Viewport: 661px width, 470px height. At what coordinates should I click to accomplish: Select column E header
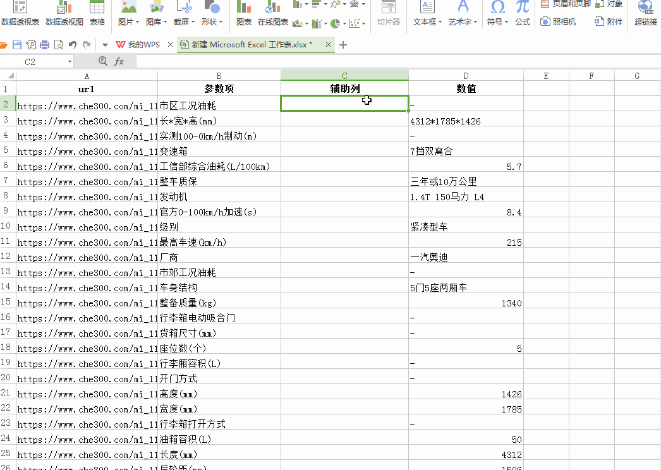pyautogui.click(x=547, y=76)
